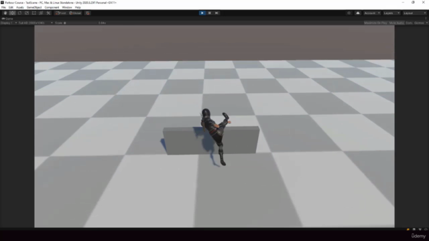Screen dimensions: 429x241
Task: Minimize the Unity editor window
Action: tap(403, 3)
